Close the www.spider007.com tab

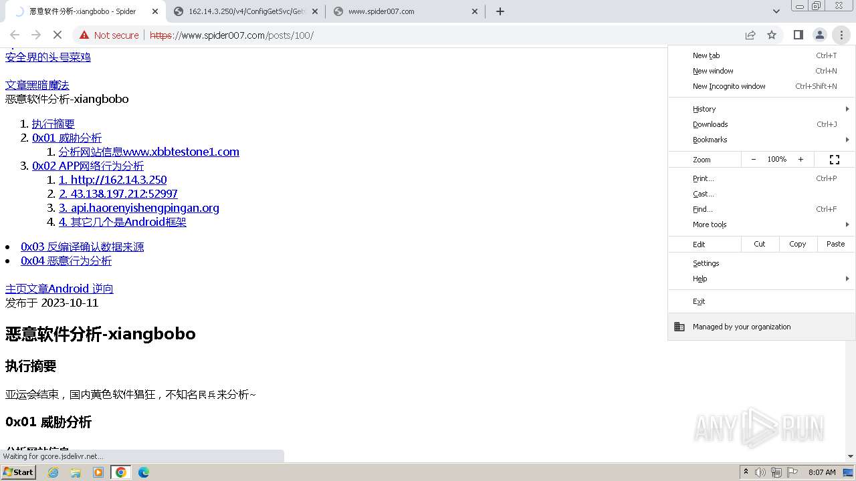475,11
